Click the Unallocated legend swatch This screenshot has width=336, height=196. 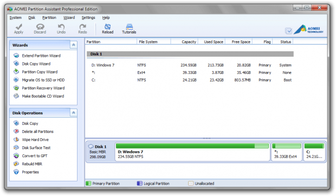coord(191,183)
